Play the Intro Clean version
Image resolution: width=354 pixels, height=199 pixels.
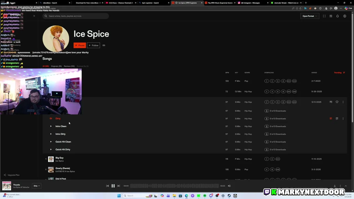tap(51, 126)
